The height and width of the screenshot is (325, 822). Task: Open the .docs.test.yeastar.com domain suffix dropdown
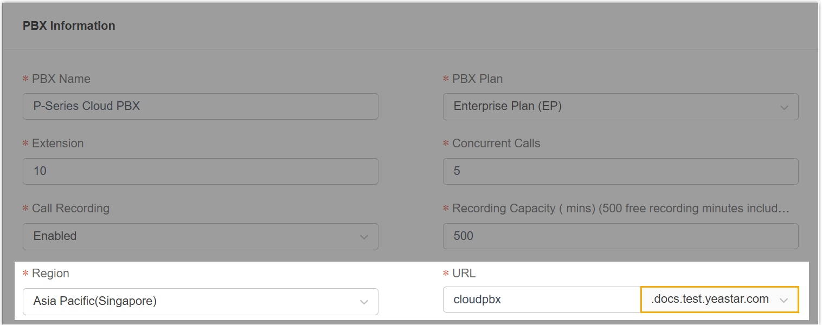point(710,300)
